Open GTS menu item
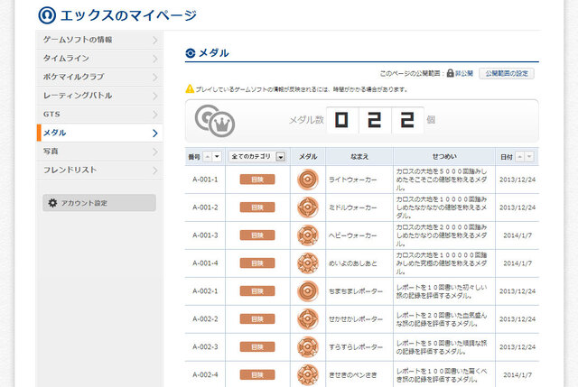The image size is (578, 387). (x=99, y=115)
